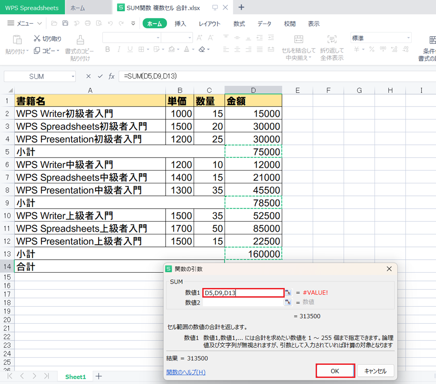Click the 数値1 argument input field
The height and width of the screenshot is (384, 436).
(x=243, y=293)
